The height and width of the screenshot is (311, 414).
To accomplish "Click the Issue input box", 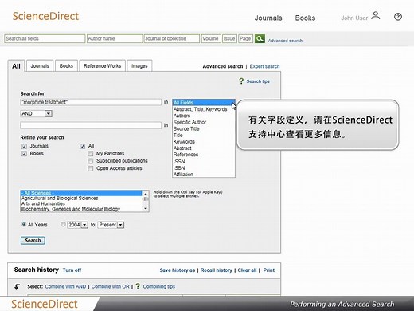I will (x=229, y=39).
